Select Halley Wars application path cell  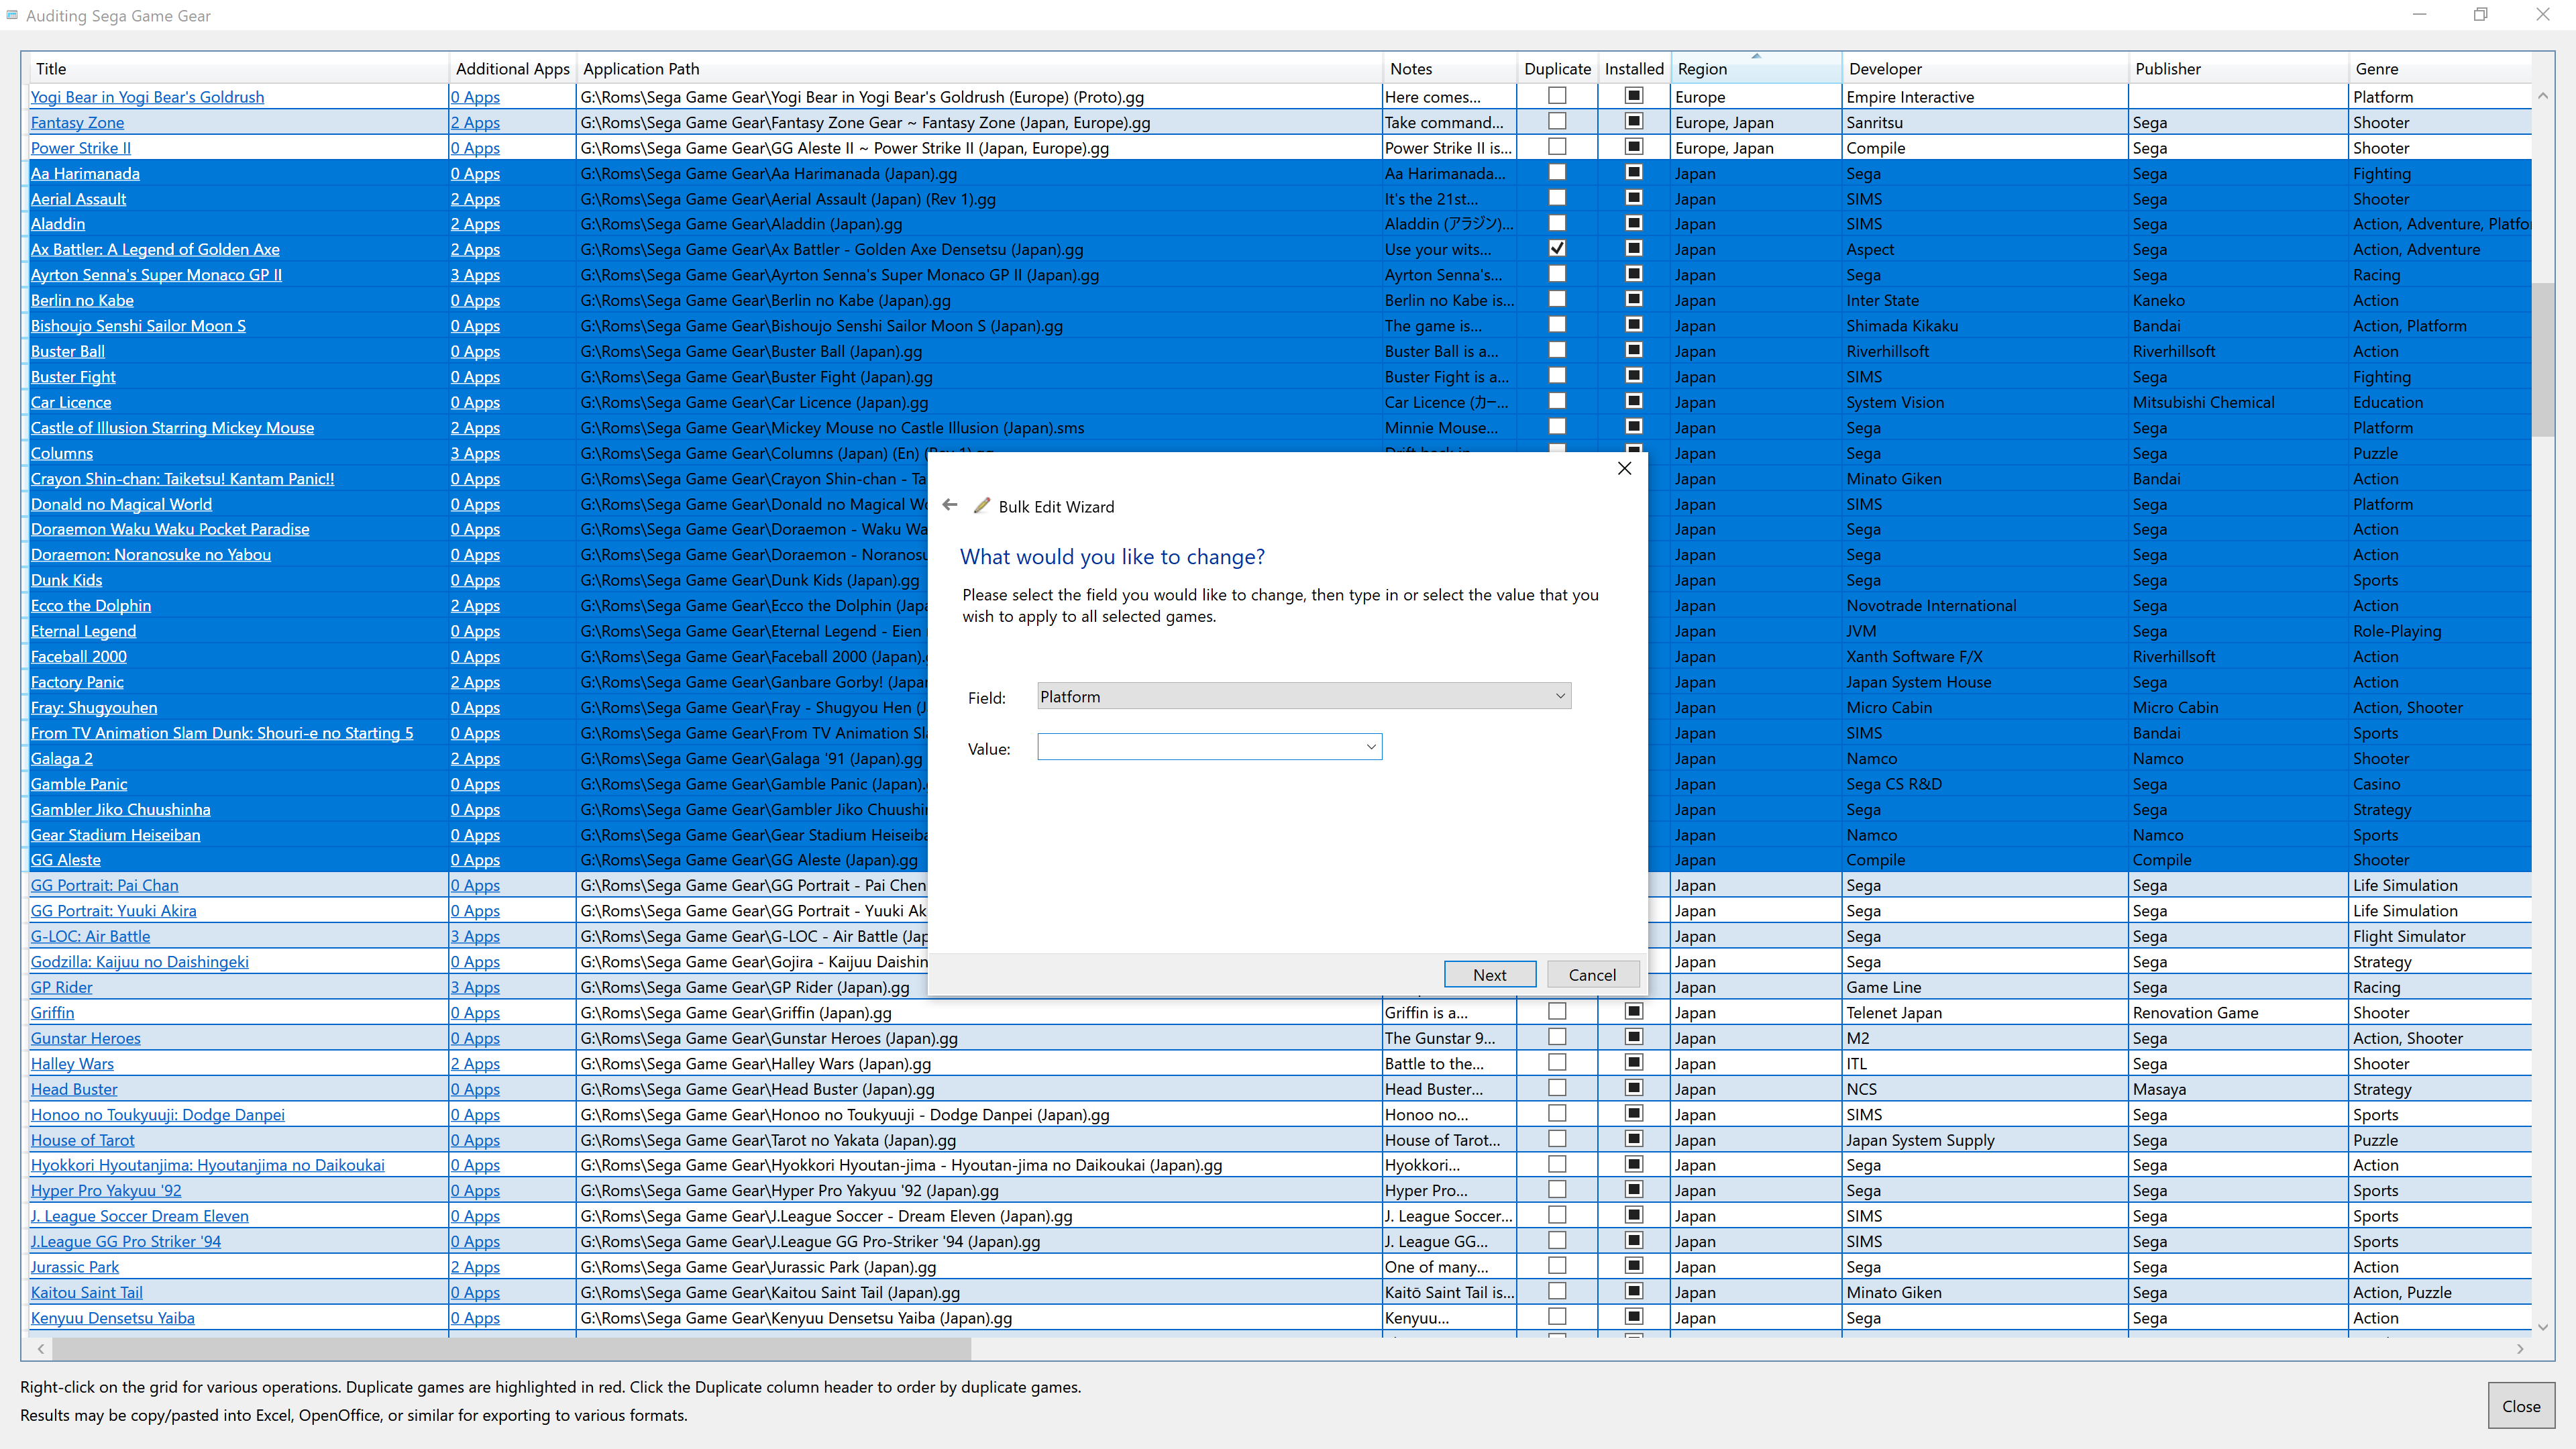point(978,1064)
